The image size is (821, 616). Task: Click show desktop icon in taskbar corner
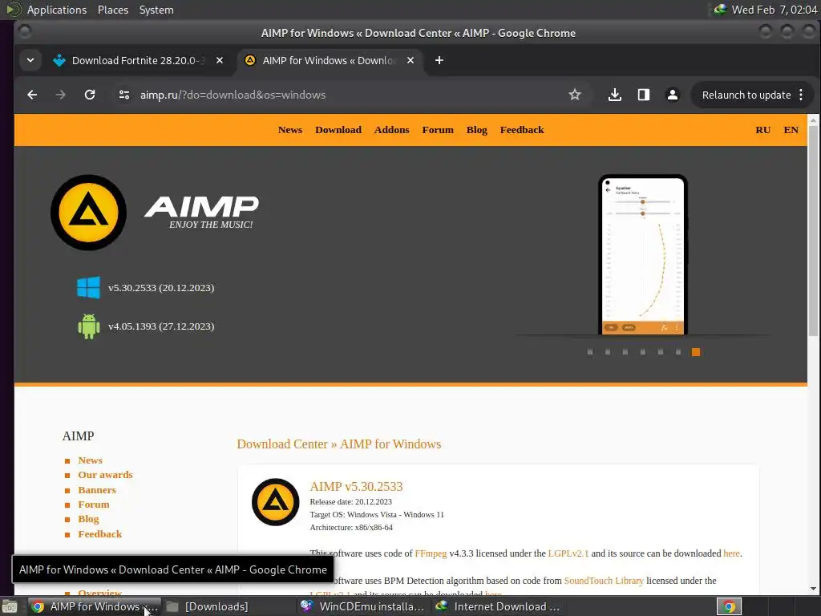[10, 607]
